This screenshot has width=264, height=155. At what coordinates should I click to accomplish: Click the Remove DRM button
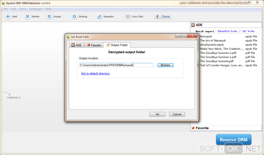(x=234, y=139)
